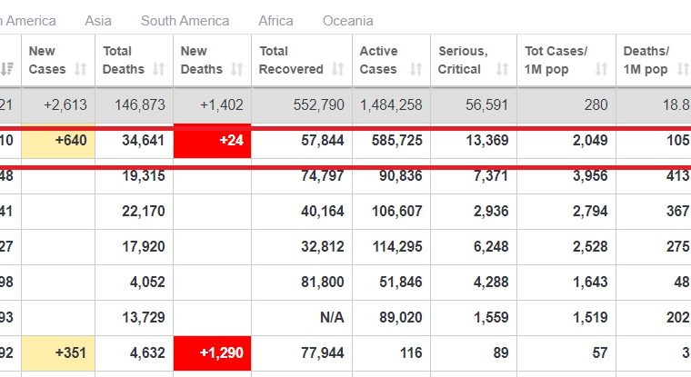This screenshot has width=691, height=377.
Task: Select the yellow +640 new cases cell
Action: (58, 141)
